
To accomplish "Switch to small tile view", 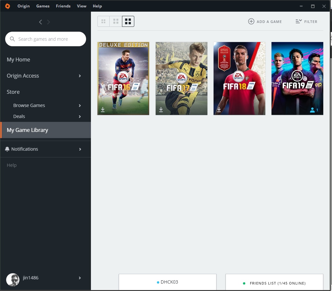I will pyautogui.click(x=103, y=21).
